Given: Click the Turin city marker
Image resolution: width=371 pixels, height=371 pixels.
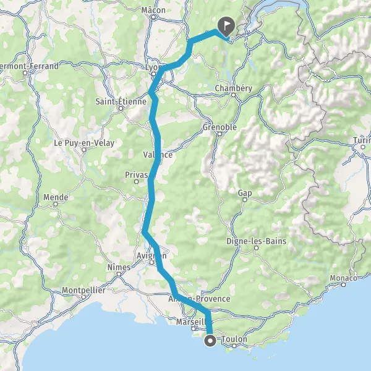Looking at the screenshot, I should tap(363, 147).
